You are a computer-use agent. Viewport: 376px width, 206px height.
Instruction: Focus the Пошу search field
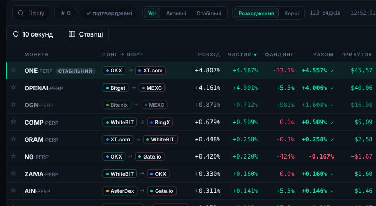coord(30,13)
